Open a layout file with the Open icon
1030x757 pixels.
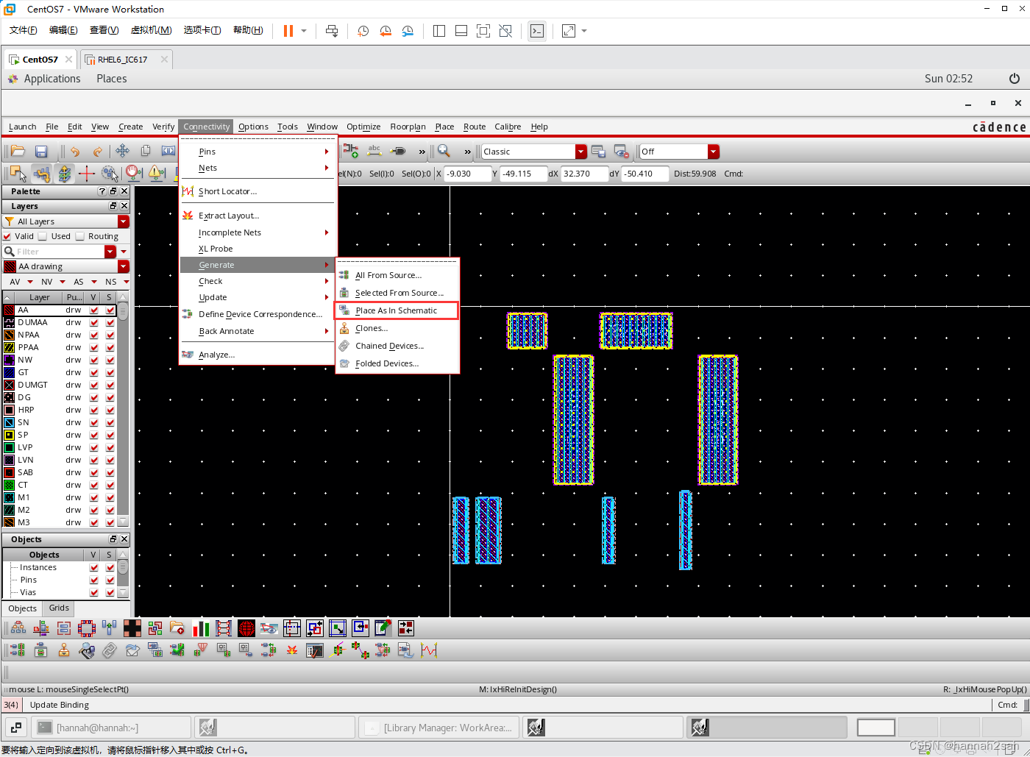tap(17, 151)
